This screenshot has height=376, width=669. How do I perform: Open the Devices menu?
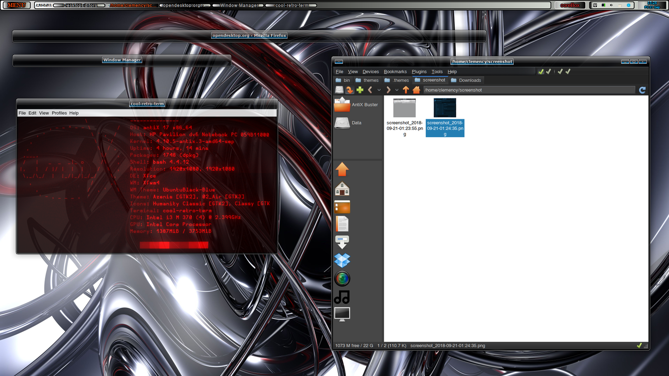point(371,72)
